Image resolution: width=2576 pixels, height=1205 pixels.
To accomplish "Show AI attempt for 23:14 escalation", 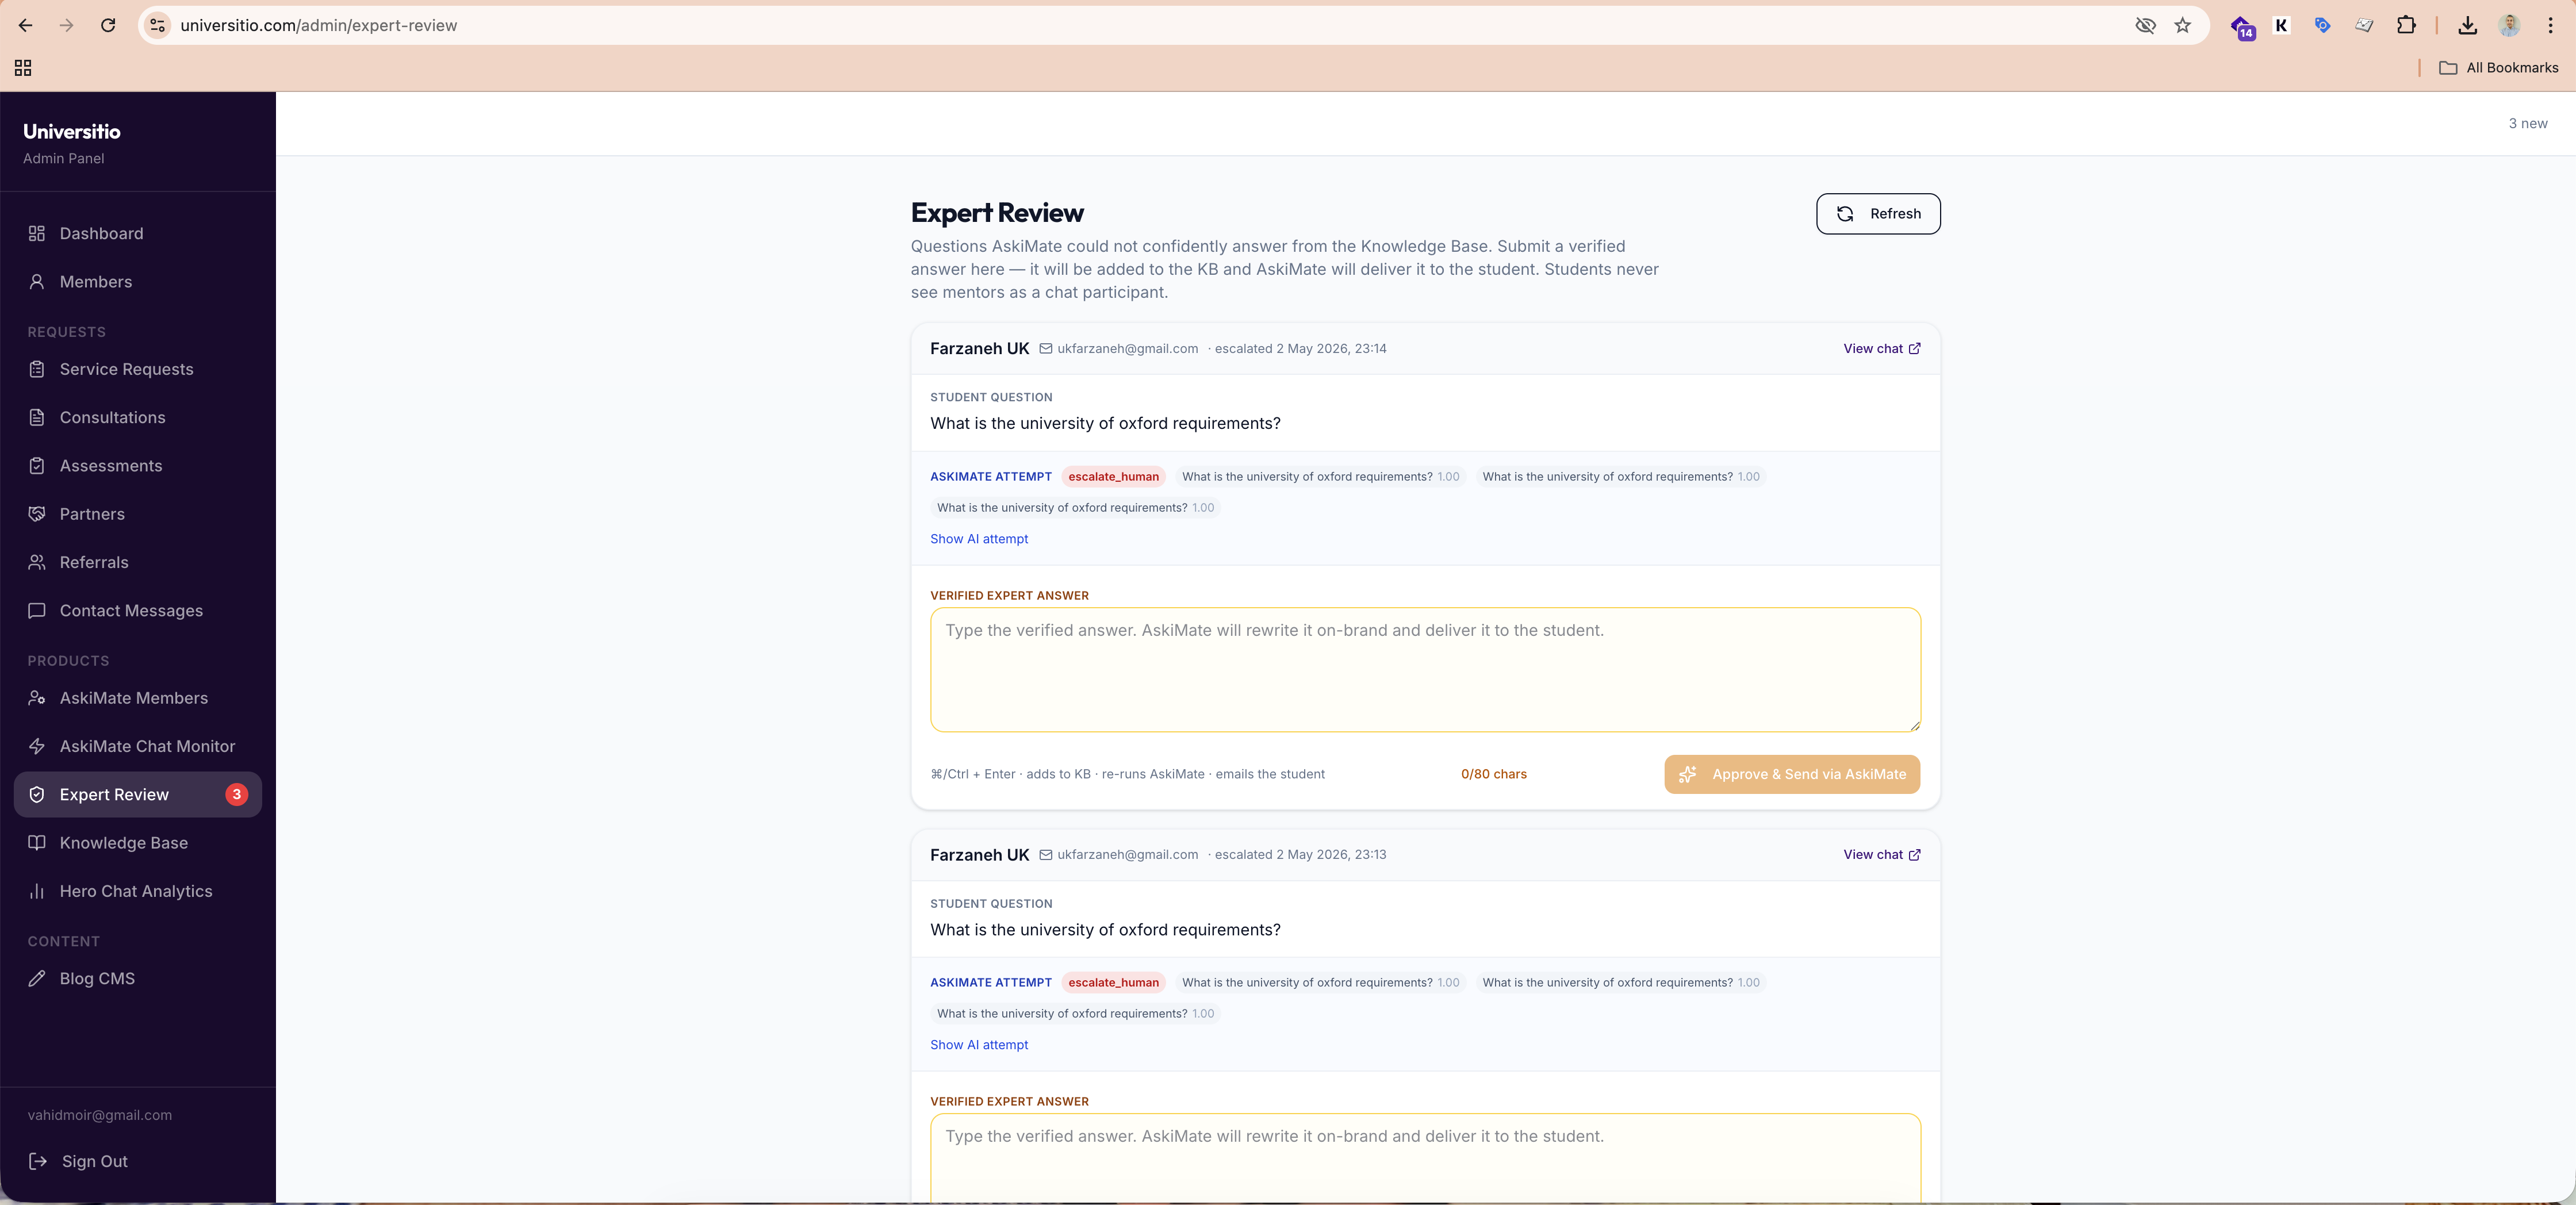I will click(x=979, y=539).
